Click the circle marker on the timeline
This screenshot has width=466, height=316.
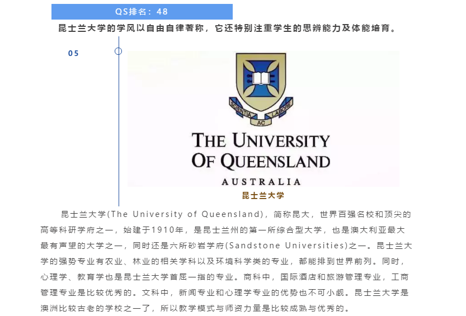tap(118, 51)
